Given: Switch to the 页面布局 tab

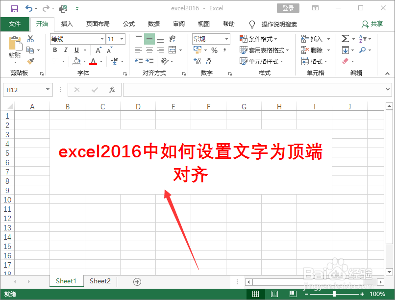Looking at the screenshot, I should (x=98, y=24).
